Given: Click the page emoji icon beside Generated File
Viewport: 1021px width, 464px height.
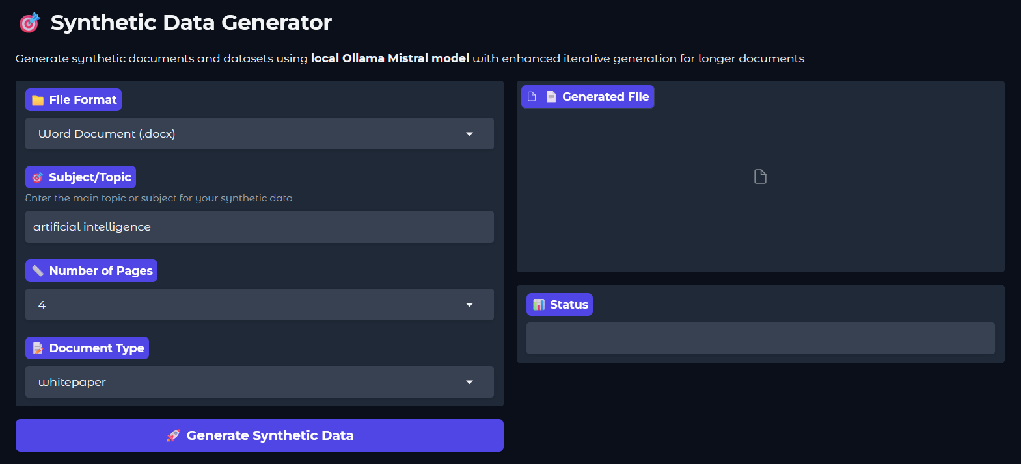Looking at the screenshot, I should [x=551, y=97].
